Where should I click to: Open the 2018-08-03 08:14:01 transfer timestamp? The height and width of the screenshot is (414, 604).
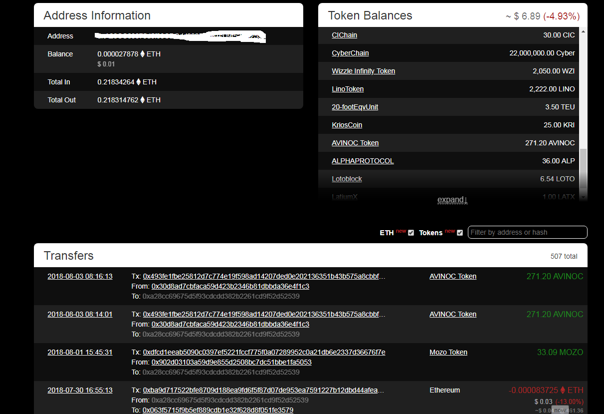tap(80, 314)
